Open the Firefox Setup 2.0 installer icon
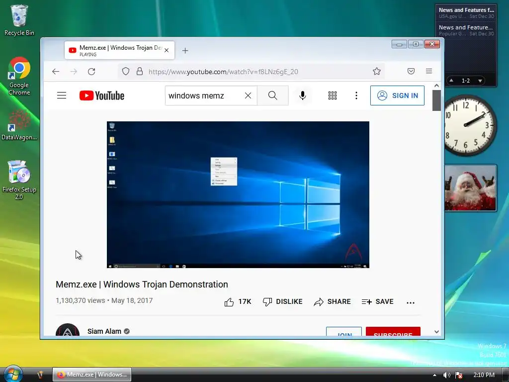This screenshot has width=509, height=382. pyautogui.click(x=19, y=180)
